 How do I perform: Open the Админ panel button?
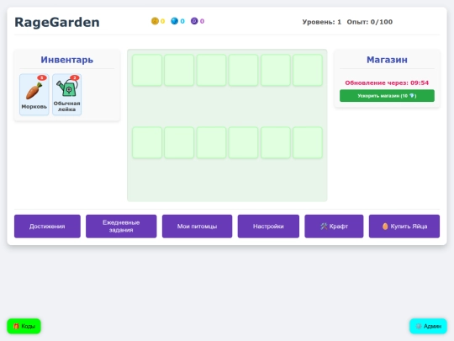point(428,326)
